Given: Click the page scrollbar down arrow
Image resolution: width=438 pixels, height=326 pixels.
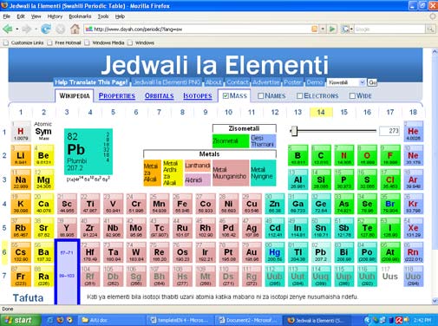Looking at the screenshot, I should 435,301.
